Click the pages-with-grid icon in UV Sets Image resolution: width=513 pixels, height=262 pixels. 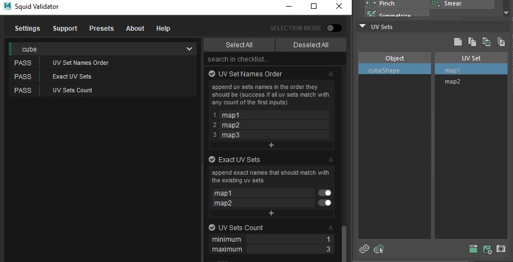487,42
